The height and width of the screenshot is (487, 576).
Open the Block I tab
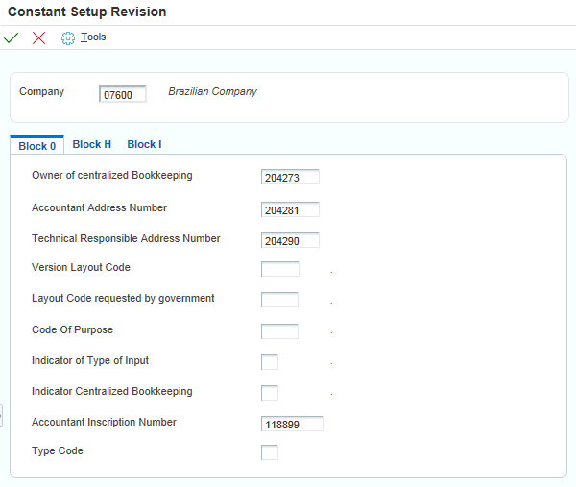point(144,144)
